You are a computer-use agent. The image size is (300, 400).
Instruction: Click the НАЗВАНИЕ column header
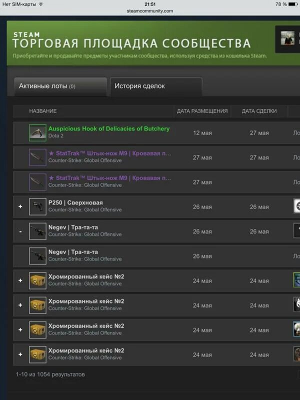point(43,111)
